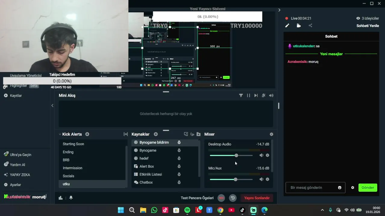Edit stream info with the pencil icon

(287, 26)
